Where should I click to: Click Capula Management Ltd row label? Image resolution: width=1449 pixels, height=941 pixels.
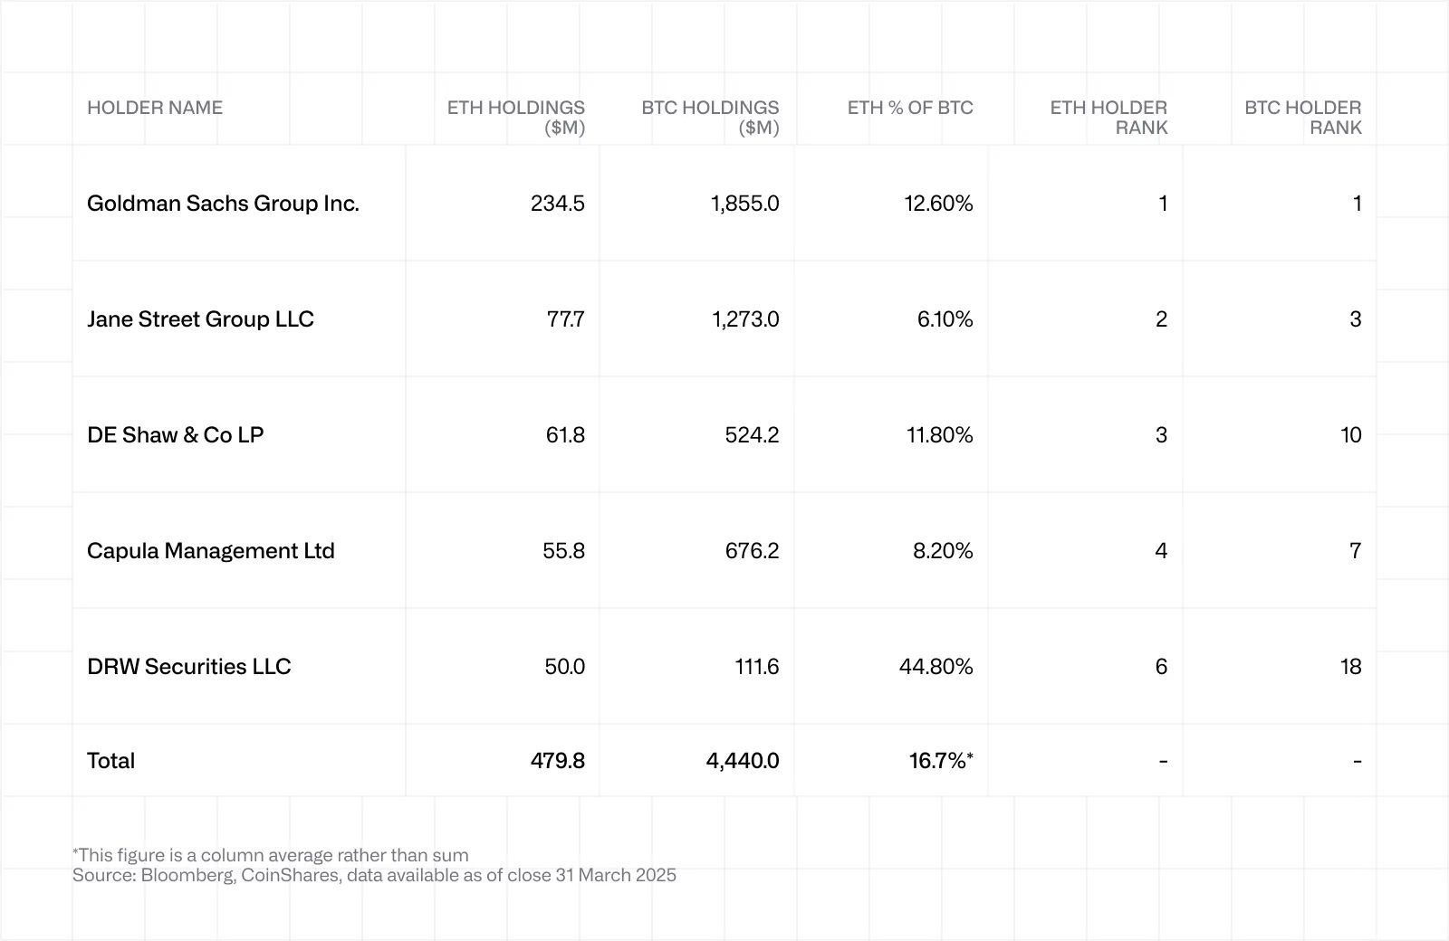(211, 551)
